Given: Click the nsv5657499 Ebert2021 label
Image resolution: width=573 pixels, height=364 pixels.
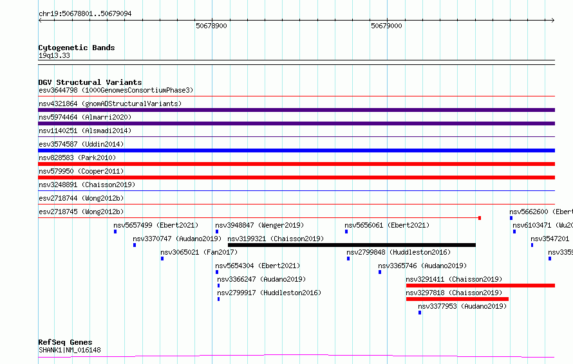Looking at the screenshot, I should pyautogui.click(x=156, y=225).
